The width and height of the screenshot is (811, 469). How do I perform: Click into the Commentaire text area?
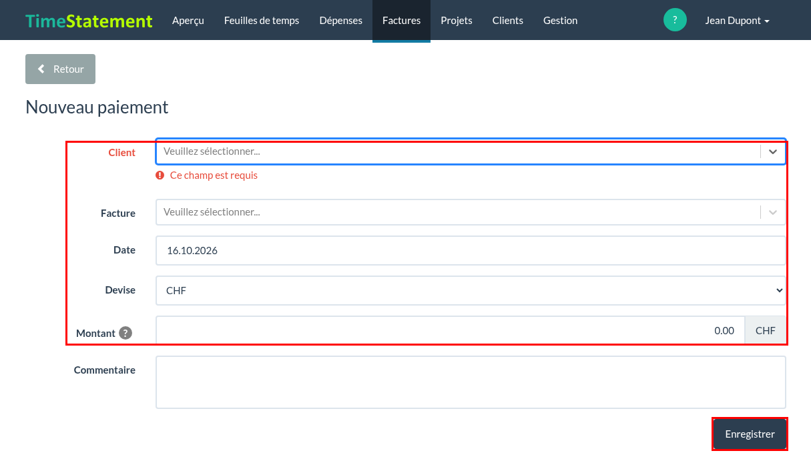click(471, 382)
